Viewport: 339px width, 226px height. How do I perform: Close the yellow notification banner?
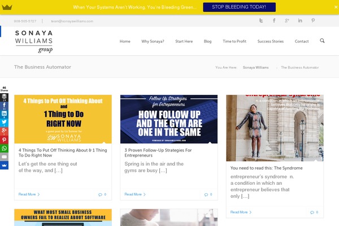pos(336,7)
